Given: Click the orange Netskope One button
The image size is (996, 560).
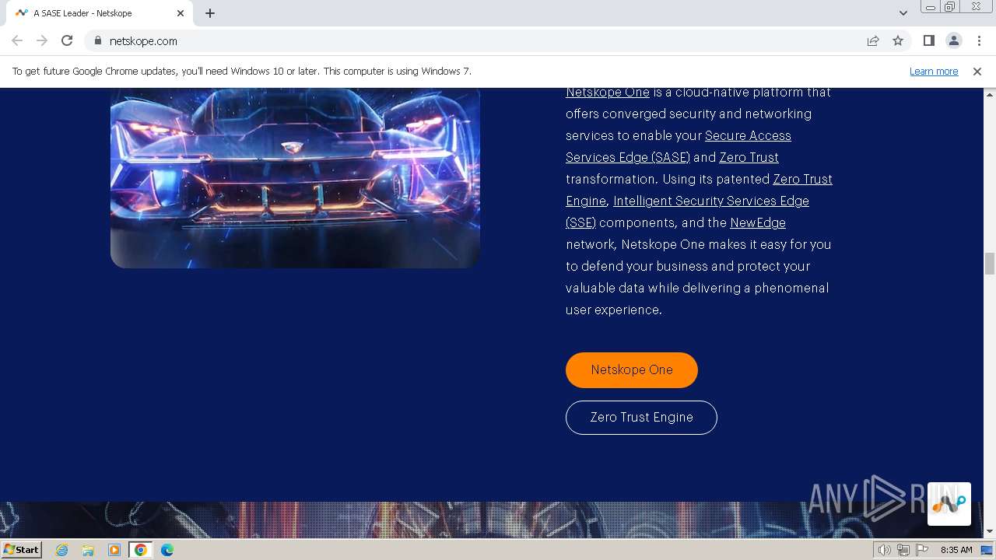Looking at the screenshot, I should pos(632,369).
